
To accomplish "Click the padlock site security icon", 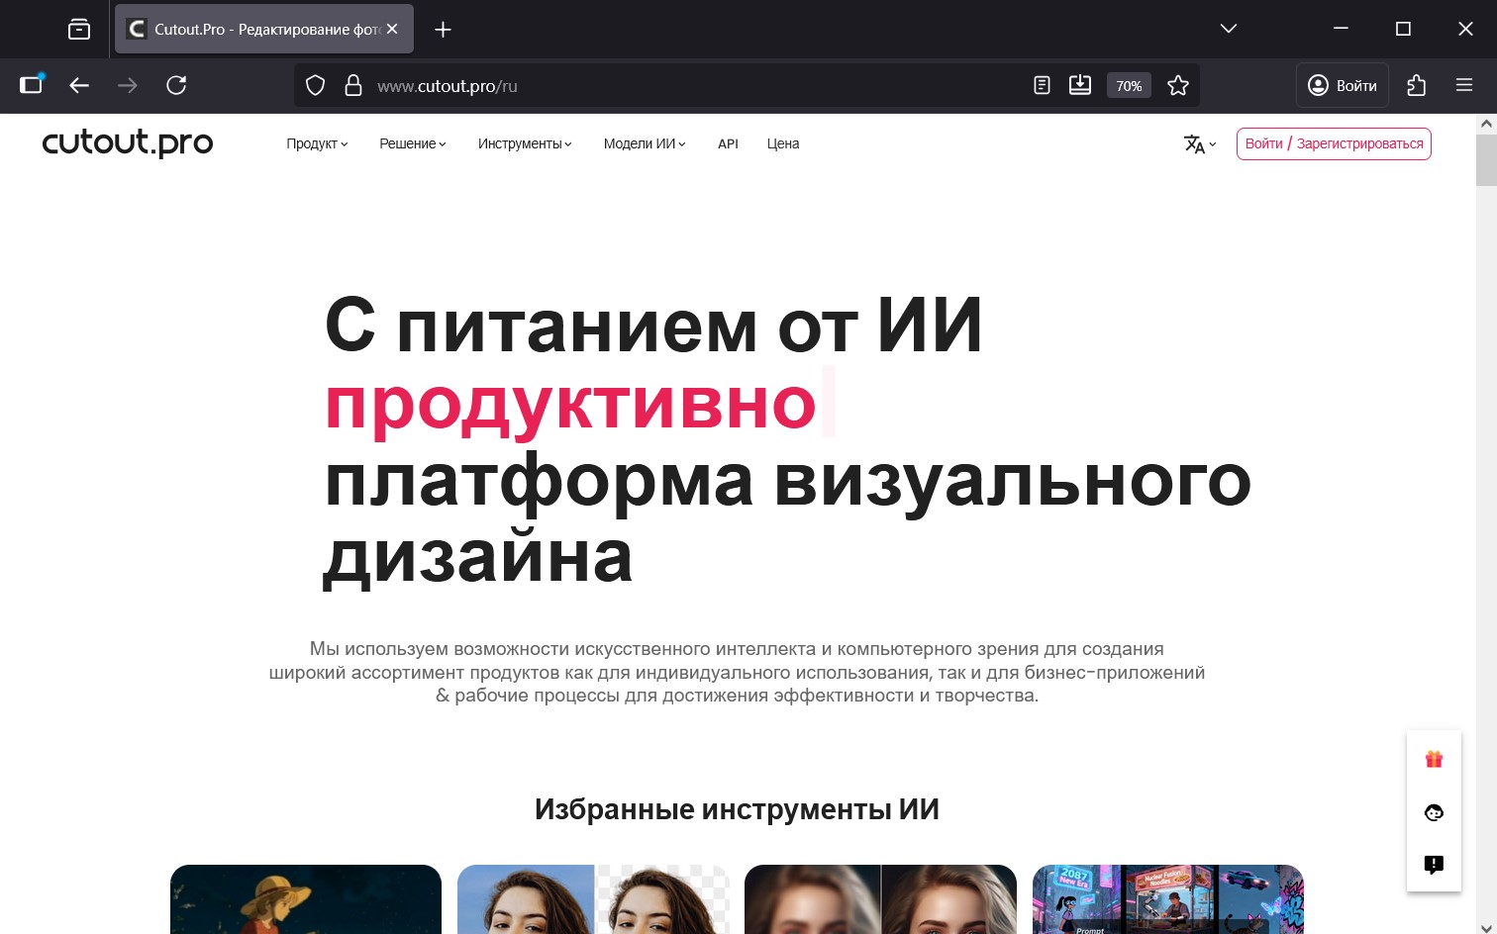I will click(352, 85).
